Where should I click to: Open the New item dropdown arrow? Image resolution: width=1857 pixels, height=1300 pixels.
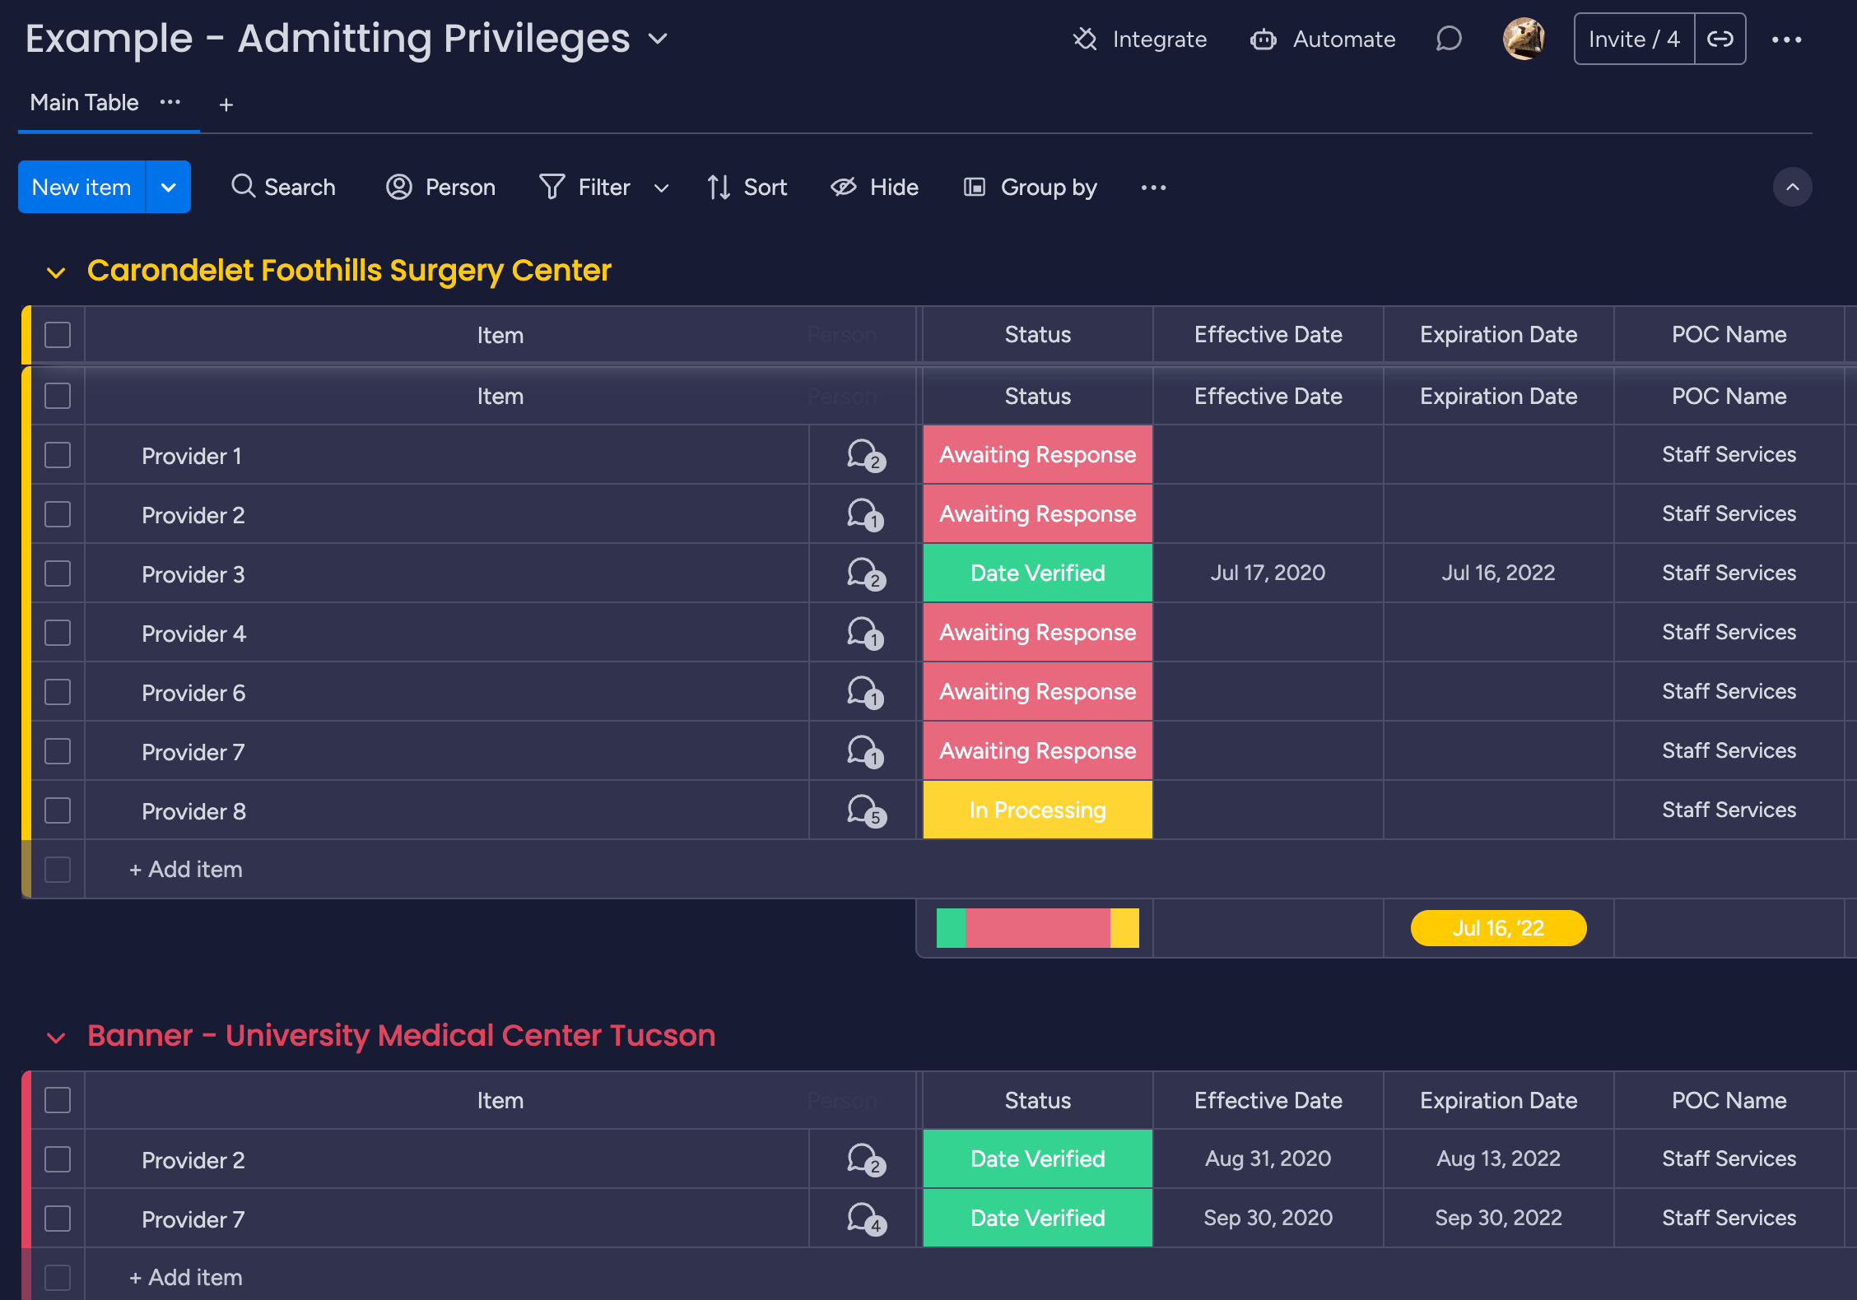pyautogui.click(x=168, y=187)
